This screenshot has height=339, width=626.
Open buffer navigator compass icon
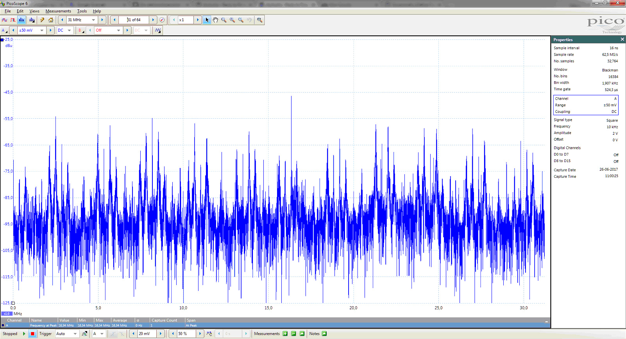(162, 20)
